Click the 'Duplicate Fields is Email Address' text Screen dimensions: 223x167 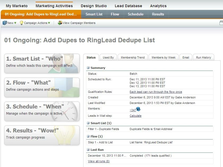[151, 129]
